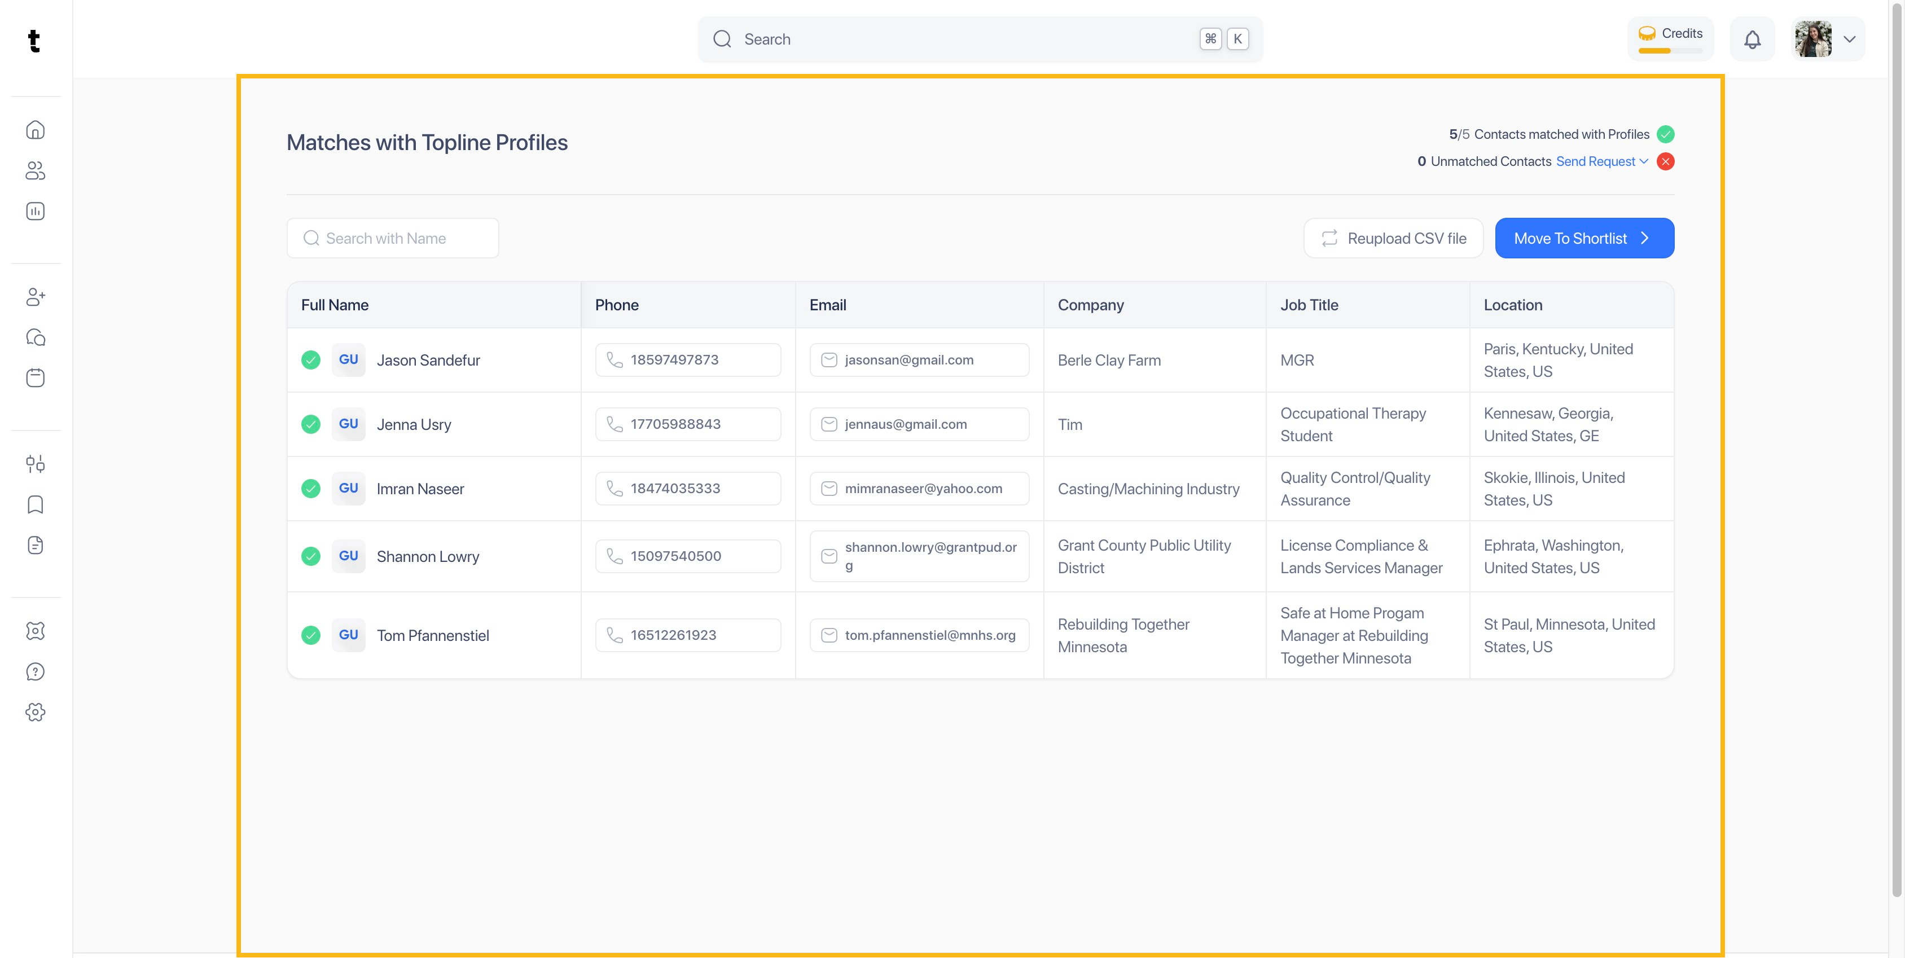Viewport: 1905px width, 958px height.
Task: Click the Location column header
Action: pyautogui.click(x=1512, y=305)
